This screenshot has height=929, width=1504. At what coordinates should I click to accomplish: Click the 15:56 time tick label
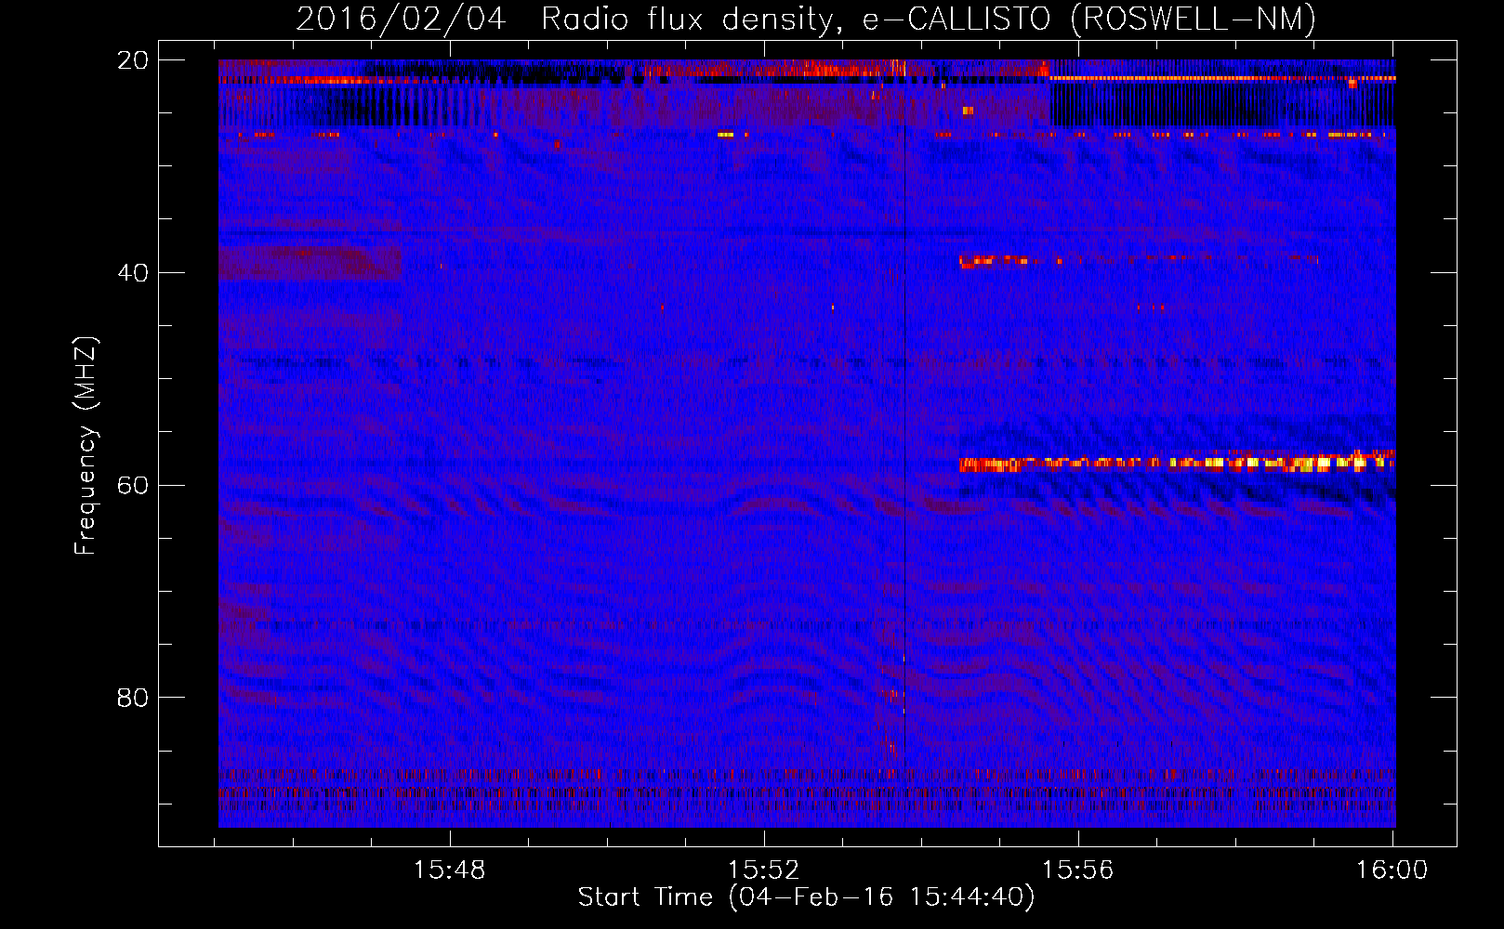click(1077, 870)
